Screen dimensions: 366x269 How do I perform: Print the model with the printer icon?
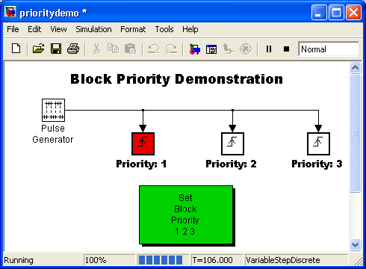[x=73, y=49]
